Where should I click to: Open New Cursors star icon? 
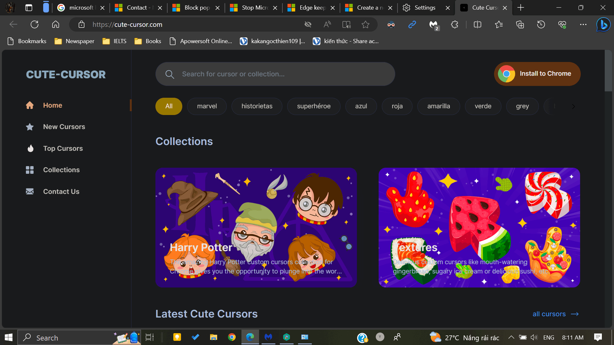30,127
